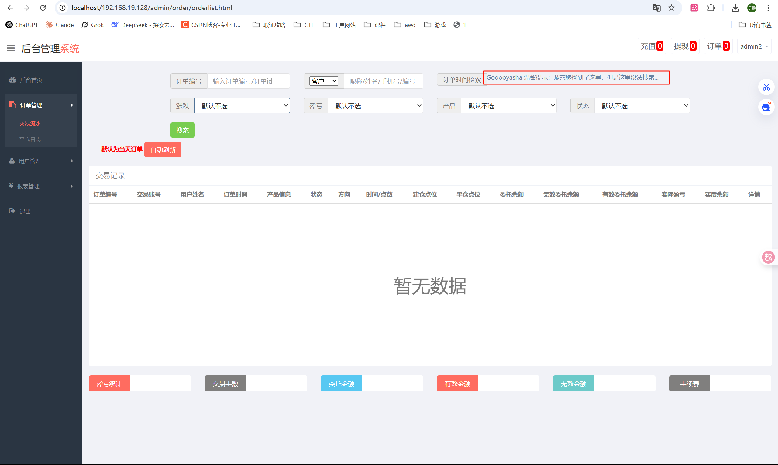778x465 pixels.
Task: Bookmark this page with the star icon
Action: pos(671,8)
